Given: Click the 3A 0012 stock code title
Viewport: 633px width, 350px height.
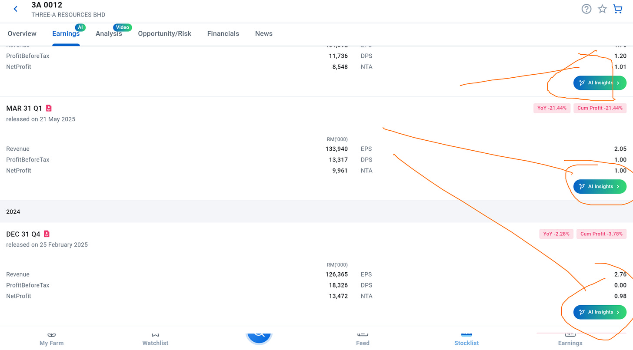Looking at the screenshot, I should [x=47, y=5].
